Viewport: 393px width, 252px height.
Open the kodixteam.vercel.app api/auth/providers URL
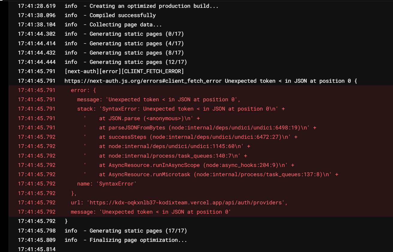[x=187, y=203]
